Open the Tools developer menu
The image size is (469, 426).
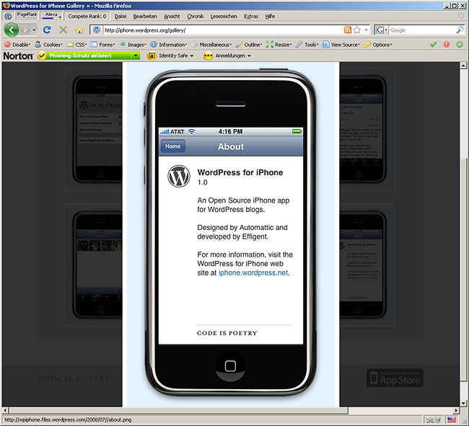[x=307, y=45]
